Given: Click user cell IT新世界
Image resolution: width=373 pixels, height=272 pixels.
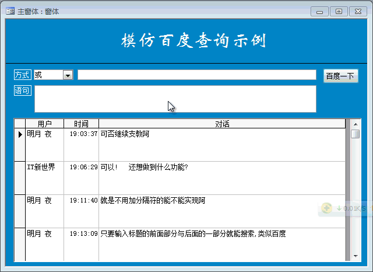Looking at the screenshot, I should tap(44, 178).
